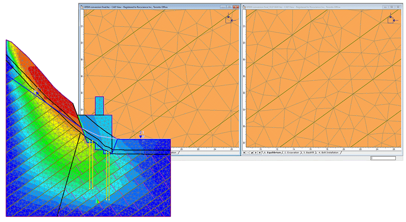Switch to 4. Bolt Installation tab
The width and height of the screenshot is (406, 222).
click(x=328, y=153)
